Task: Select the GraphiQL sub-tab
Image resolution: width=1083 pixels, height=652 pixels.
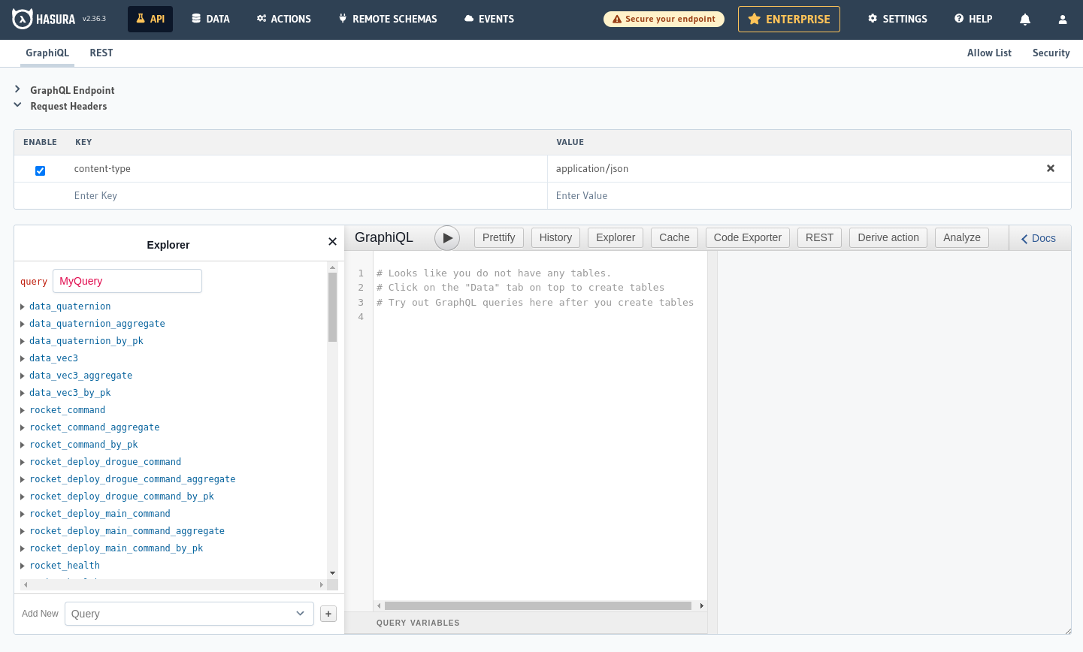Action: (x=47, y=53)
